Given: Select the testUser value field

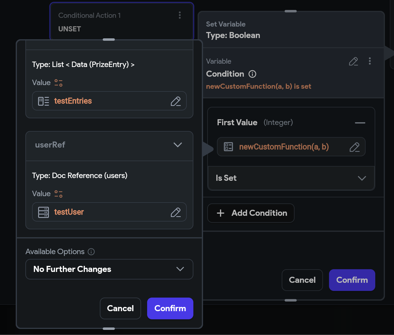Looking at the screenshot, I should [x=109, y=212].
